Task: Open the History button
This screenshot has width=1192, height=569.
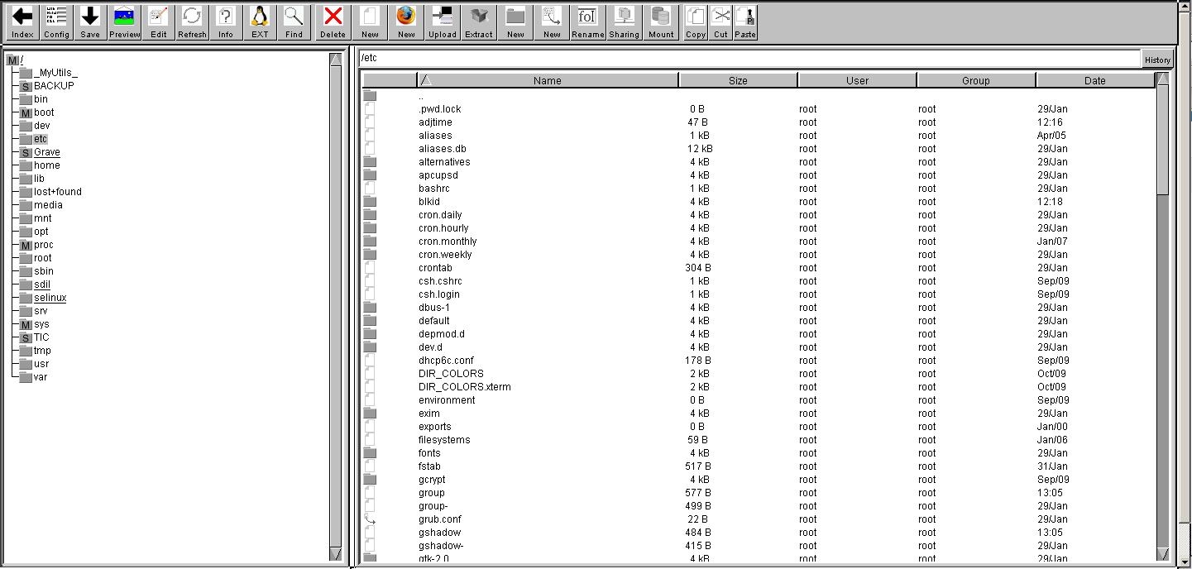Action: click(1157, 60)
